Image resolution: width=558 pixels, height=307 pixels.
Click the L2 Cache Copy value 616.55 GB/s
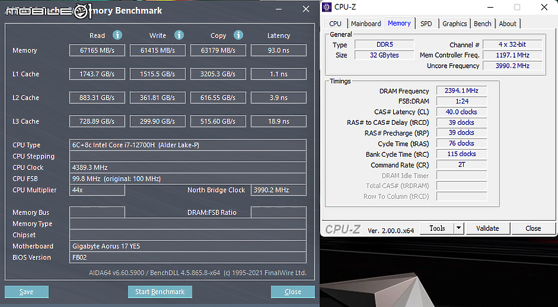coord(218,98)
